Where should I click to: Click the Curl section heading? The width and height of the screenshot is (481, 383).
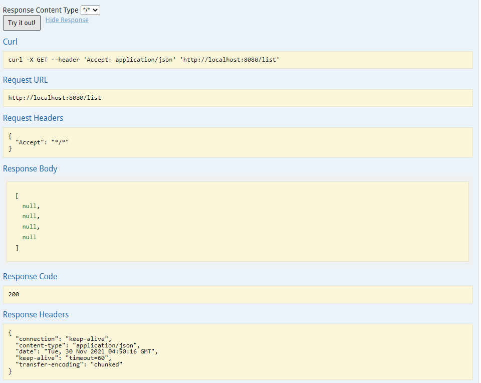tap(10, 42)
